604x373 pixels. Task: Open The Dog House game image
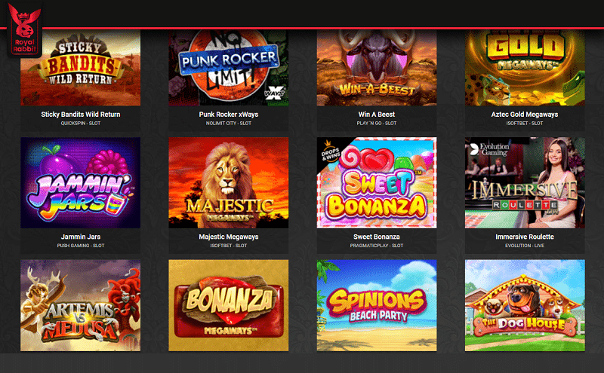pyautogui.click(x=525, y=305)
